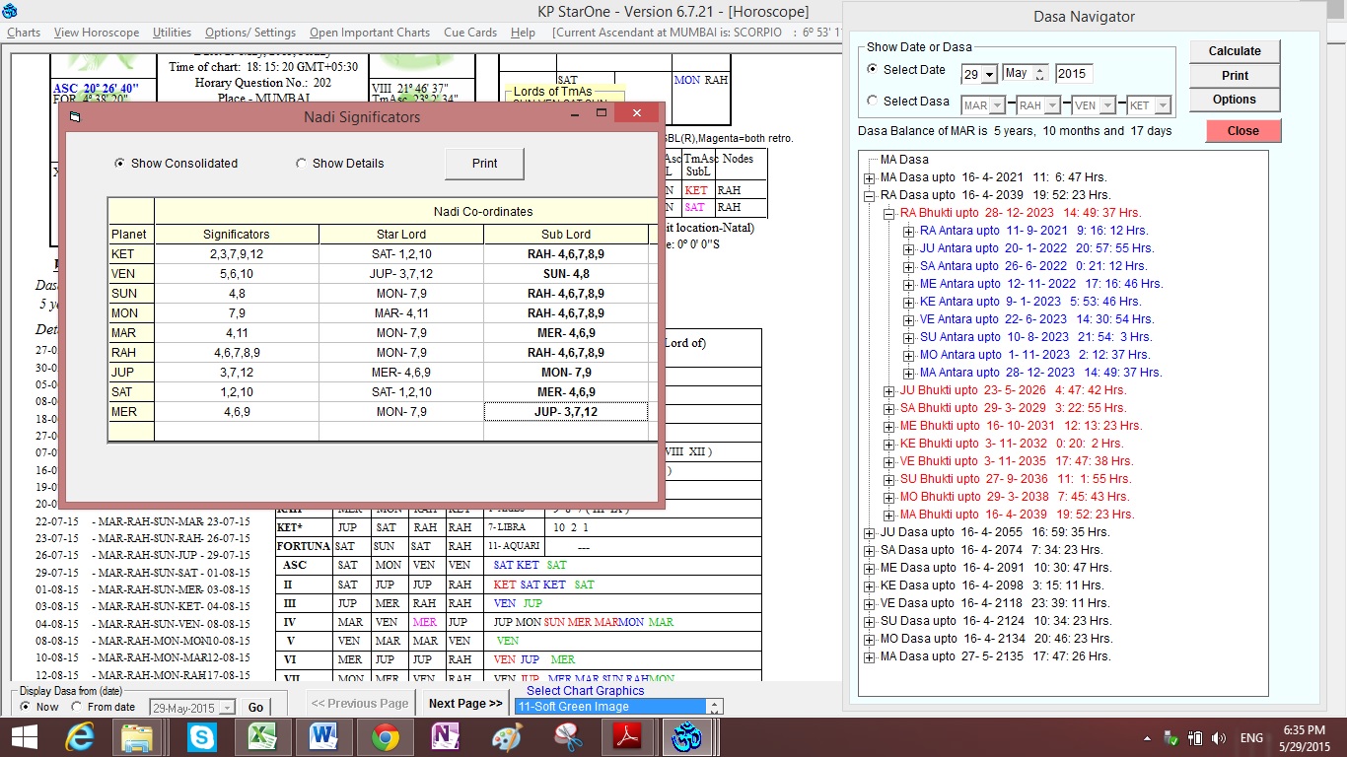Open the day dropdown showing 29
Viewport: 1347px width, 757px height.
click(x=989, y=74)
